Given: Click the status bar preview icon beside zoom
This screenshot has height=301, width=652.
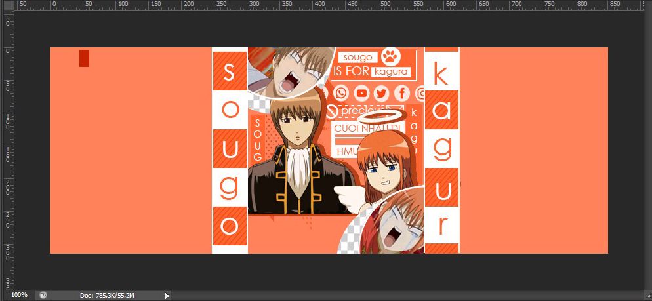Looking at the screenshot, I should pos(43,296).
